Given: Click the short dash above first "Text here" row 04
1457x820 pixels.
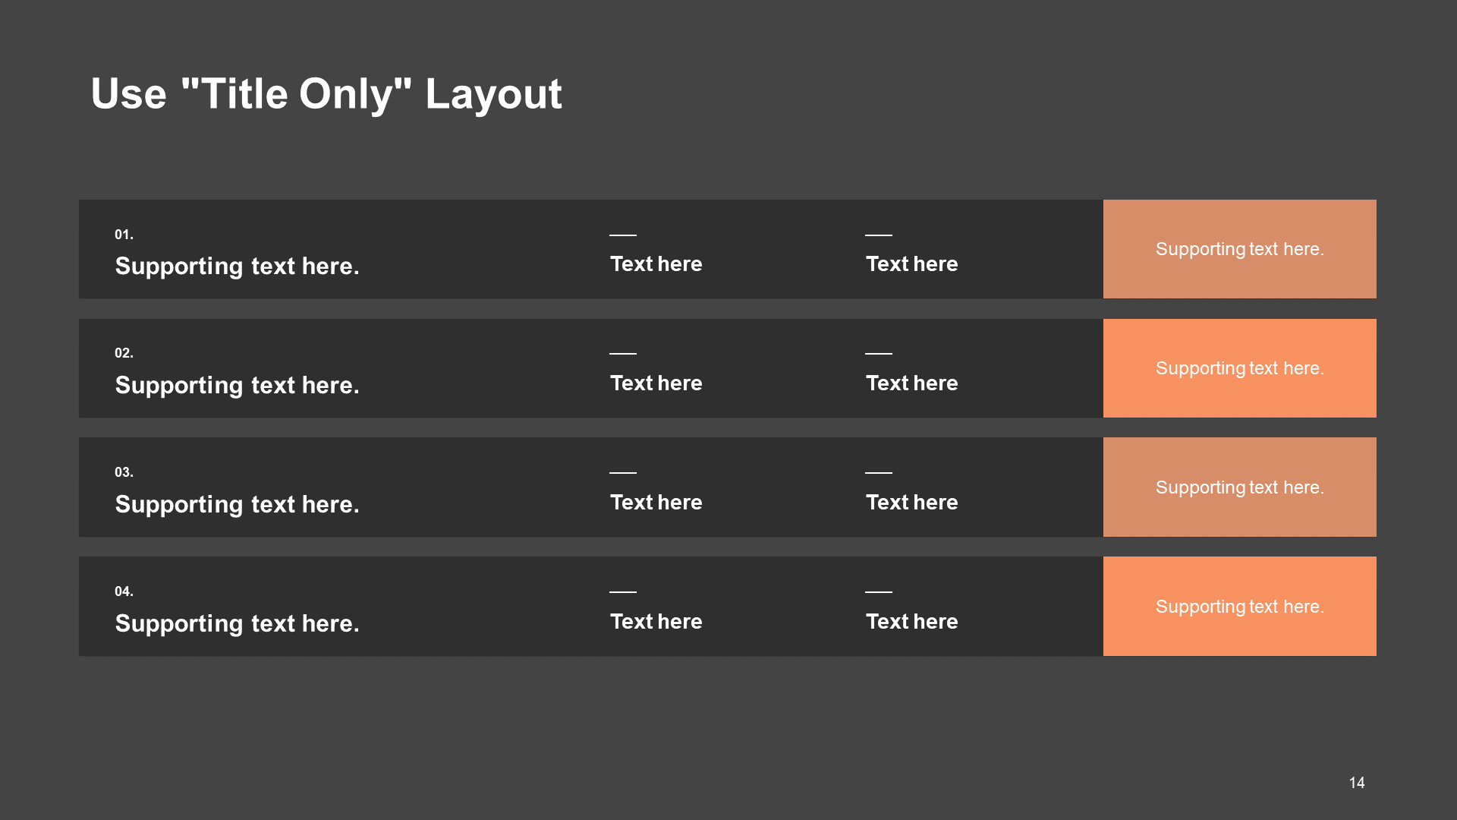Looking at the screenshot, I should point(623,591).
